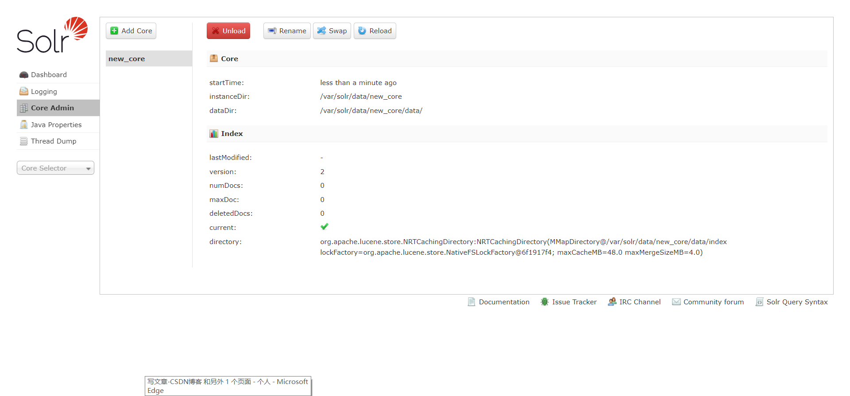Open the Documentation link
850x396 pixels.
pos(504,302)
